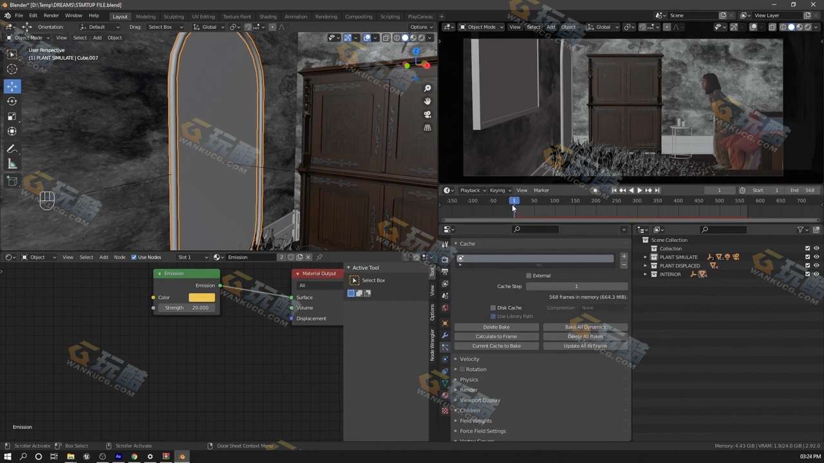Open the Object properties tab
Image resolution: width=824 pixels, height=463 pixels.
[x=445, y=323]
